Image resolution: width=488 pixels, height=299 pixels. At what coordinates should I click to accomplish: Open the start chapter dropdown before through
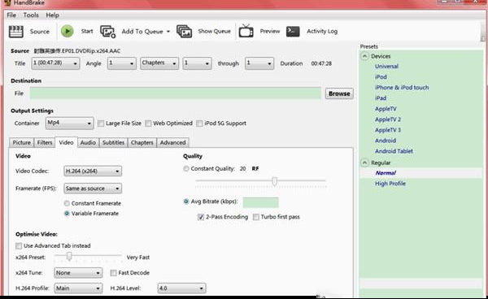[x=197, y=63]
